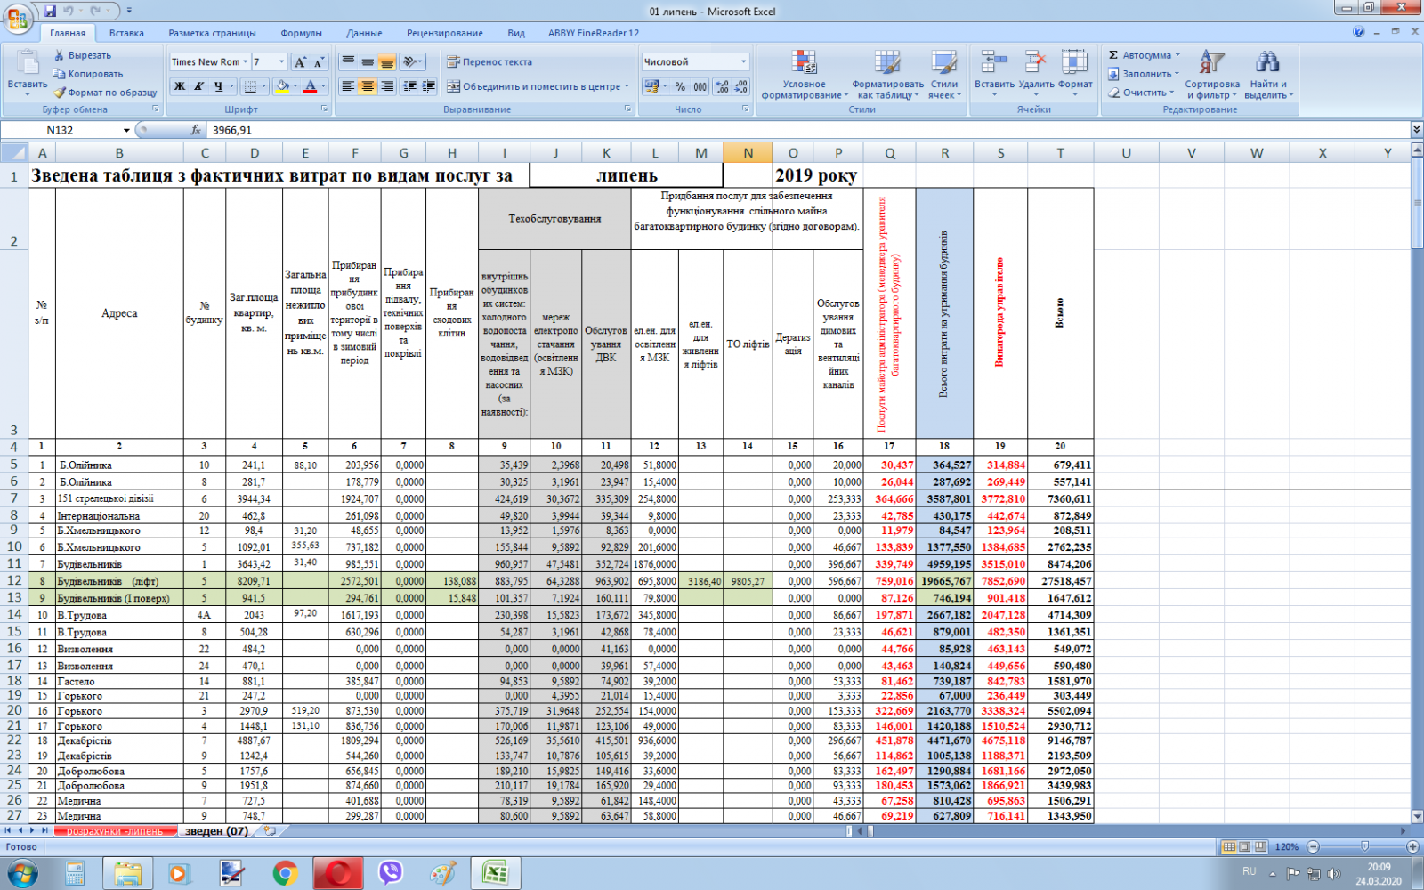The width and height of the screenshot is (1424, 890).
Task: Align text right
Action: pos(387,86)
